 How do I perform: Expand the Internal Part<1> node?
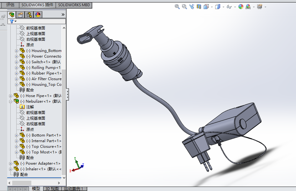(16, 141)
